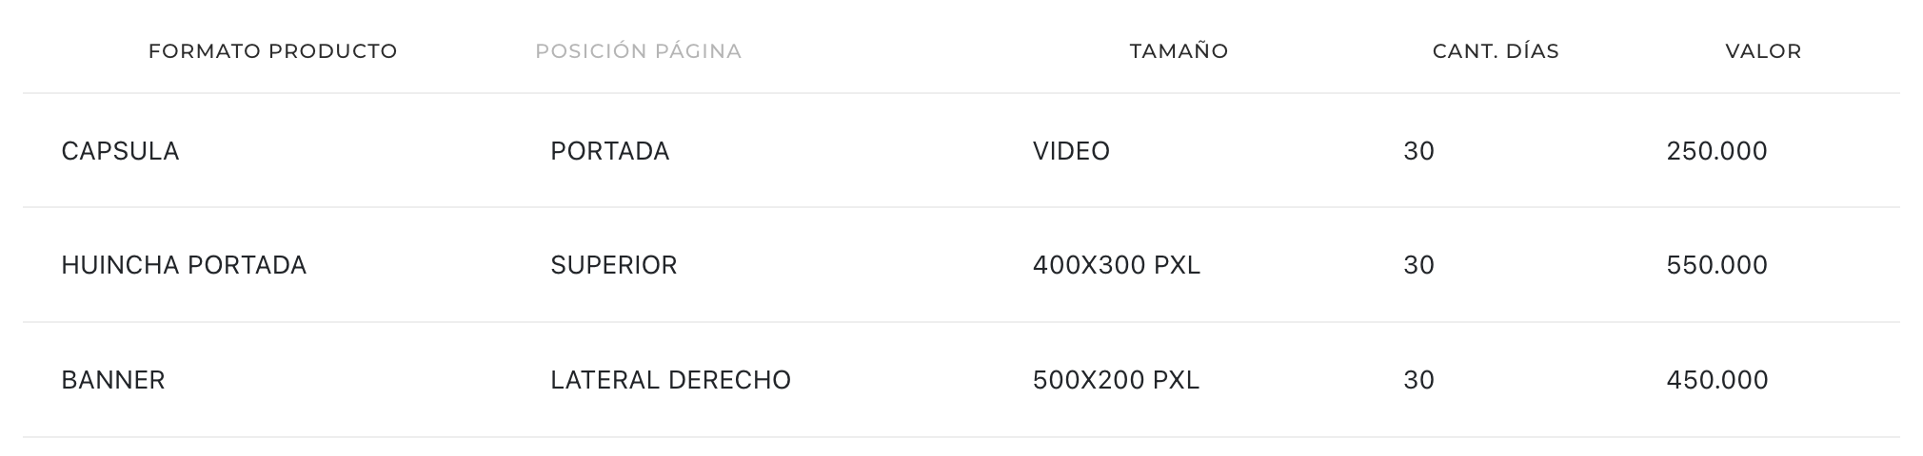Screen dimensions: 1923x456
Task: Click the FORMATO PRODUCTO column header
Action: [x=273, y=51]
